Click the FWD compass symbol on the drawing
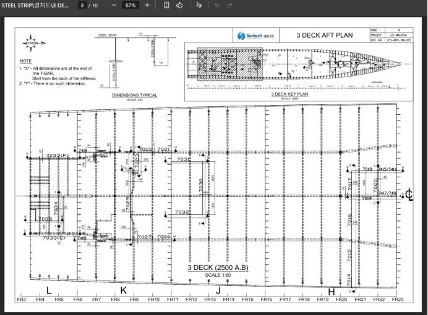The image size is (428, 315). pyautogui.click(x=30, y=44)
